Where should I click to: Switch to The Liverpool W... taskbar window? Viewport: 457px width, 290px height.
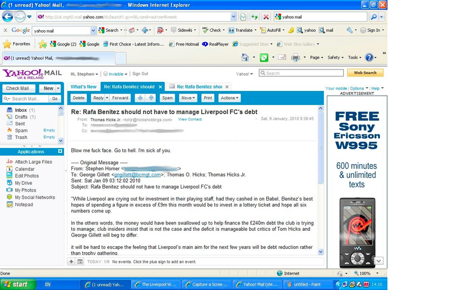155,284
